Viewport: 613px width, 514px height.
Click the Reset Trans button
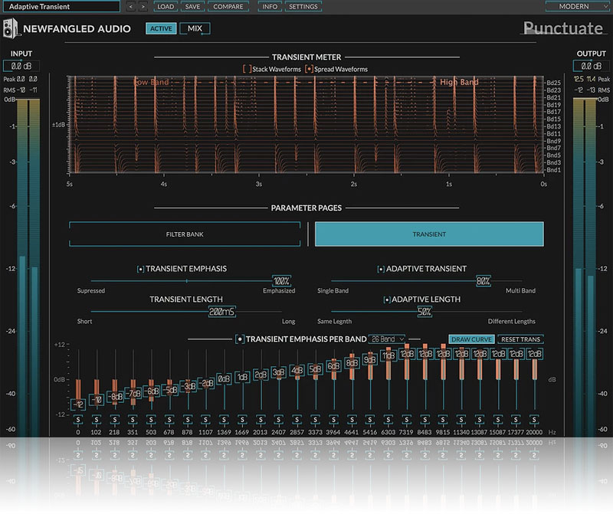click(x=521, y=339)
